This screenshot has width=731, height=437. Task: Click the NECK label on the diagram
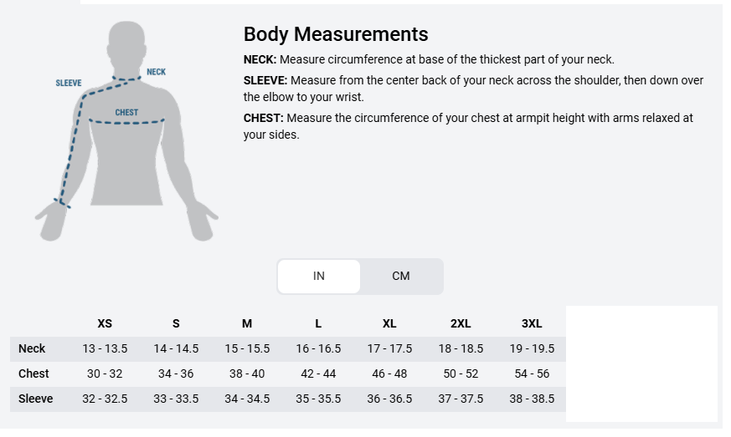pyautogui.click(x=156, y=72)
